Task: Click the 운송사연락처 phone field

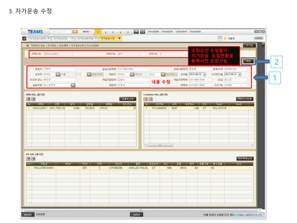Action: point(133,69)
